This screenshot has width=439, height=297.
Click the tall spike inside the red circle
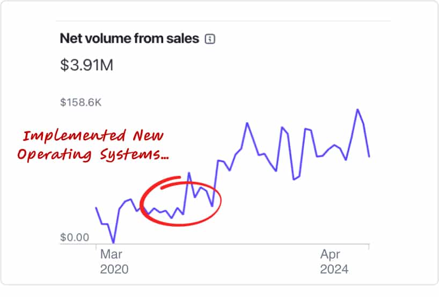point(189,173)
